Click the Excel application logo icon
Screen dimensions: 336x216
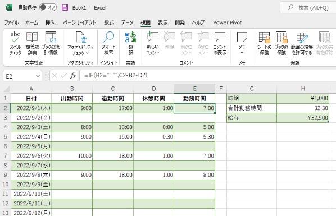click(9, 8)
